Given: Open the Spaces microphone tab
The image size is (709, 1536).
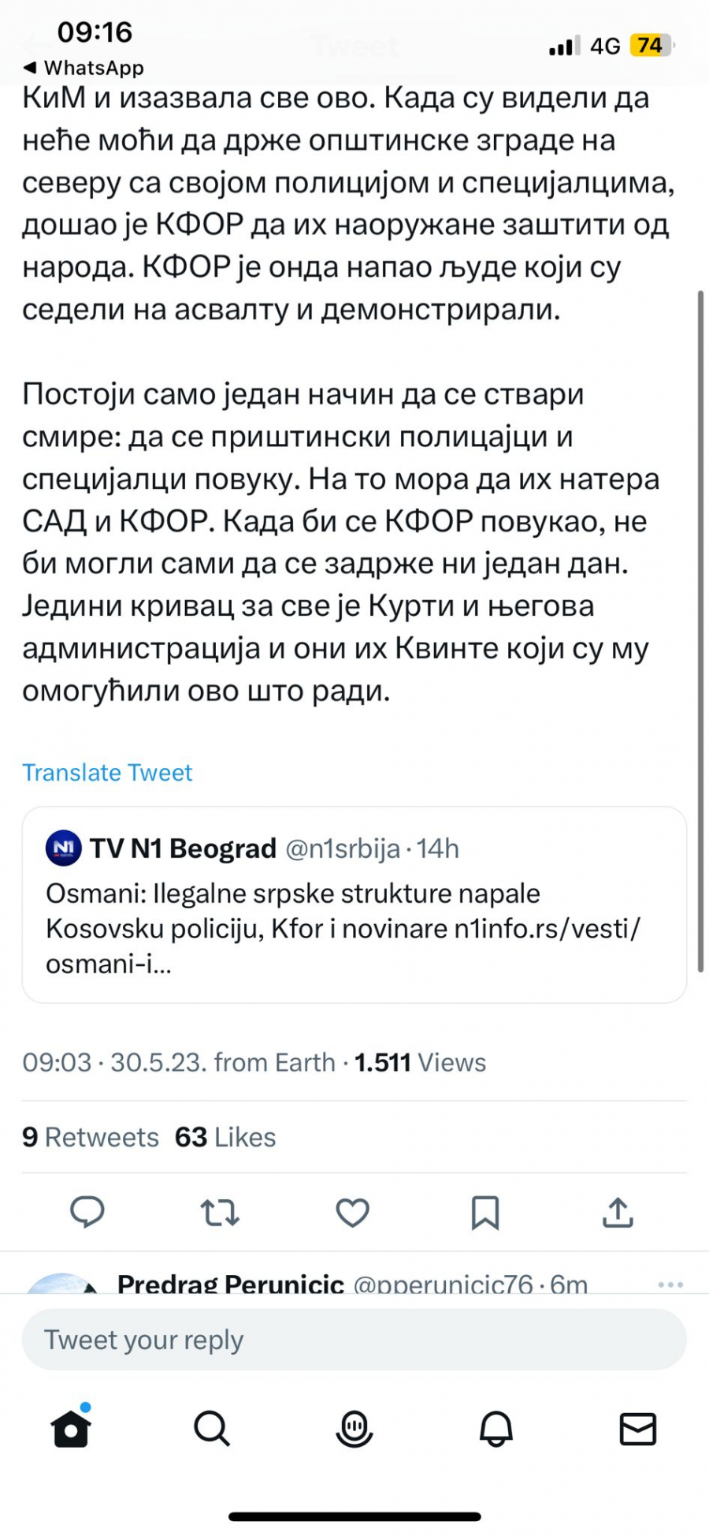Looking at the screenshot, I should tap(354, 1429).
